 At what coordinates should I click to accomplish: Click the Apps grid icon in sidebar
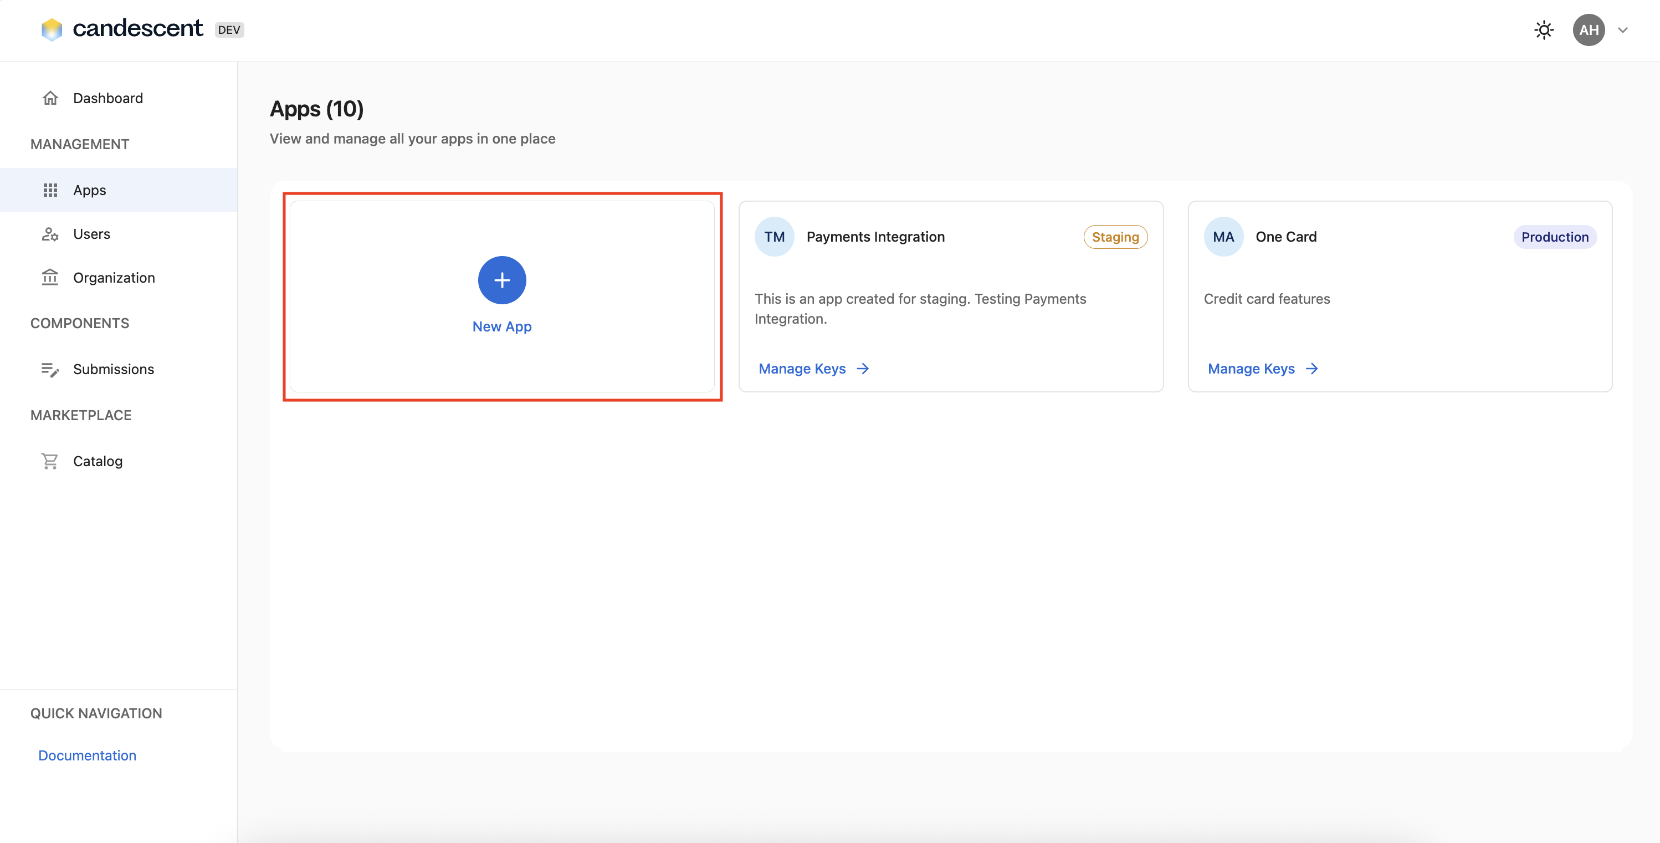pos(50,190)
